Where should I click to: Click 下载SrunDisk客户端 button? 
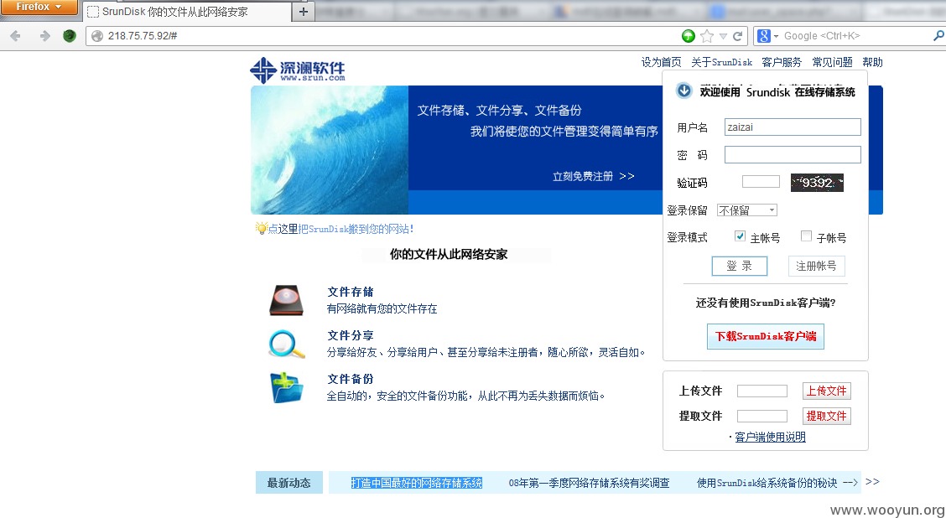click(765, 336)
